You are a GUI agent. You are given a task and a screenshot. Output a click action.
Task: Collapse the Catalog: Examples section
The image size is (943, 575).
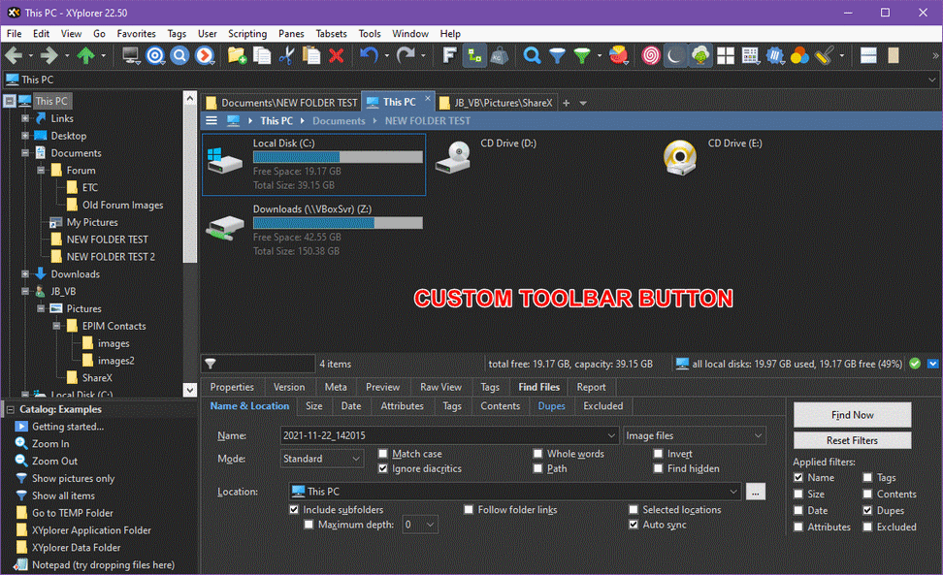click(x=11, y=410)
